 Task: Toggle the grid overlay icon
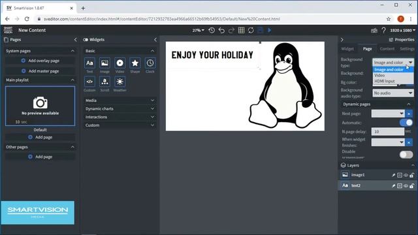[x=241, y=31]
